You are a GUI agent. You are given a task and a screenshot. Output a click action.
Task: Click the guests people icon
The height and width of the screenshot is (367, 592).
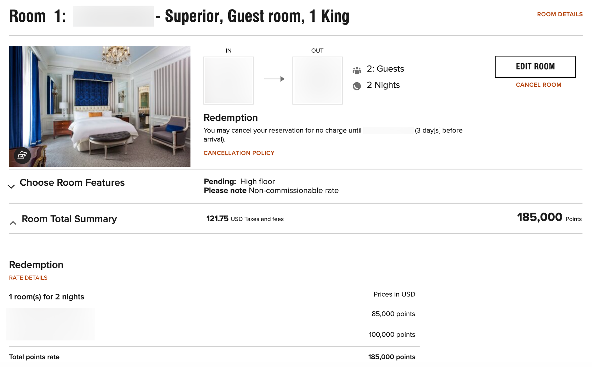pos(356,69)
